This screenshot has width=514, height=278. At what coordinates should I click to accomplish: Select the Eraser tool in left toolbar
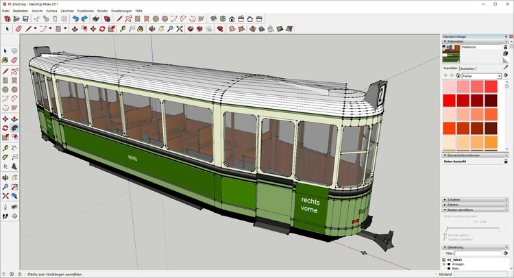click(14, 60)
